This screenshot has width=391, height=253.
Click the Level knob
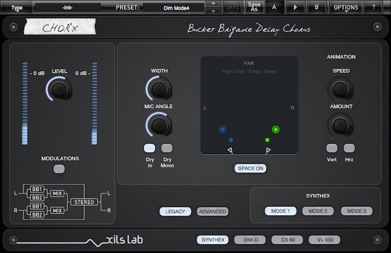(x=59, y=90)
